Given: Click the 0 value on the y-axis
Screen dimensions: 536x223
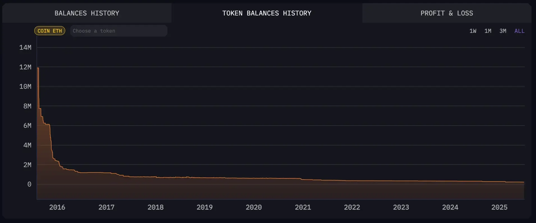Looking at the screenshot, I should (29, 184).
